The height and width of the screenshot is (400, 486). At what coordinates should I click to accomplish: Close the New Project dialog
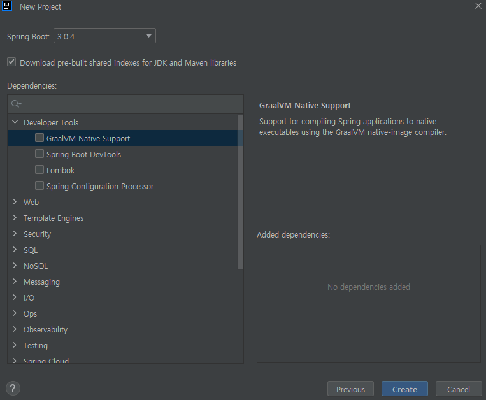click(478, 6)
